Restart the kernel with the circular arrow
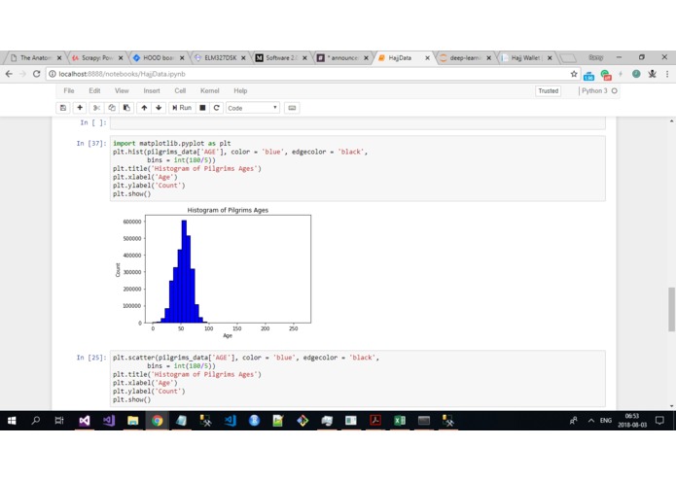The image size is (676, 480). point(217,108)
